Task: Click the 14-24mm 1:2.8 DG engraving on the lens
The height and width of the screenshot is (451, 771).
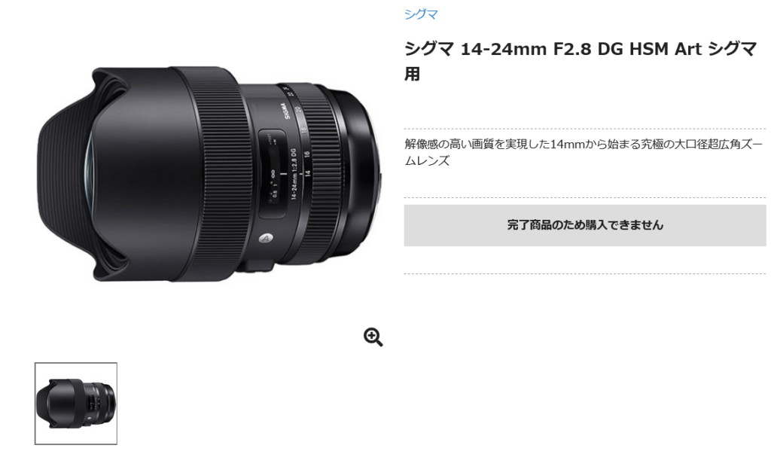Action: pos(294,174)
